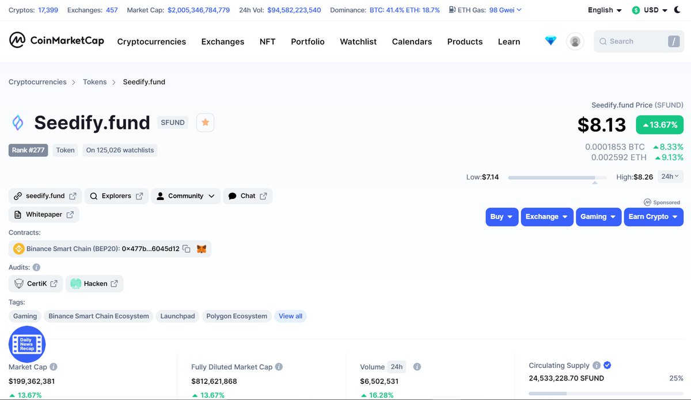The height and width of the screenshot is (400, 691).
Task: Expand the Gaming dropdown button
Action: click(598, 217)
